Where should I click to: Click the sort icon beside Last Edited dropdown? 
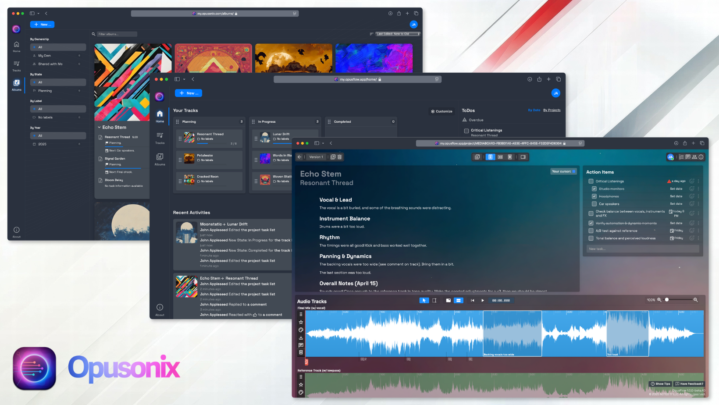point(371,34)
